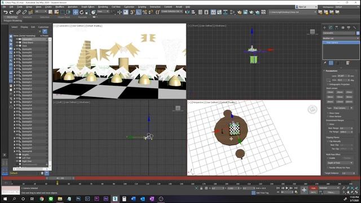Open the camera Type dropdown
This screenshot has height=203, width=361.
point(343,108)
